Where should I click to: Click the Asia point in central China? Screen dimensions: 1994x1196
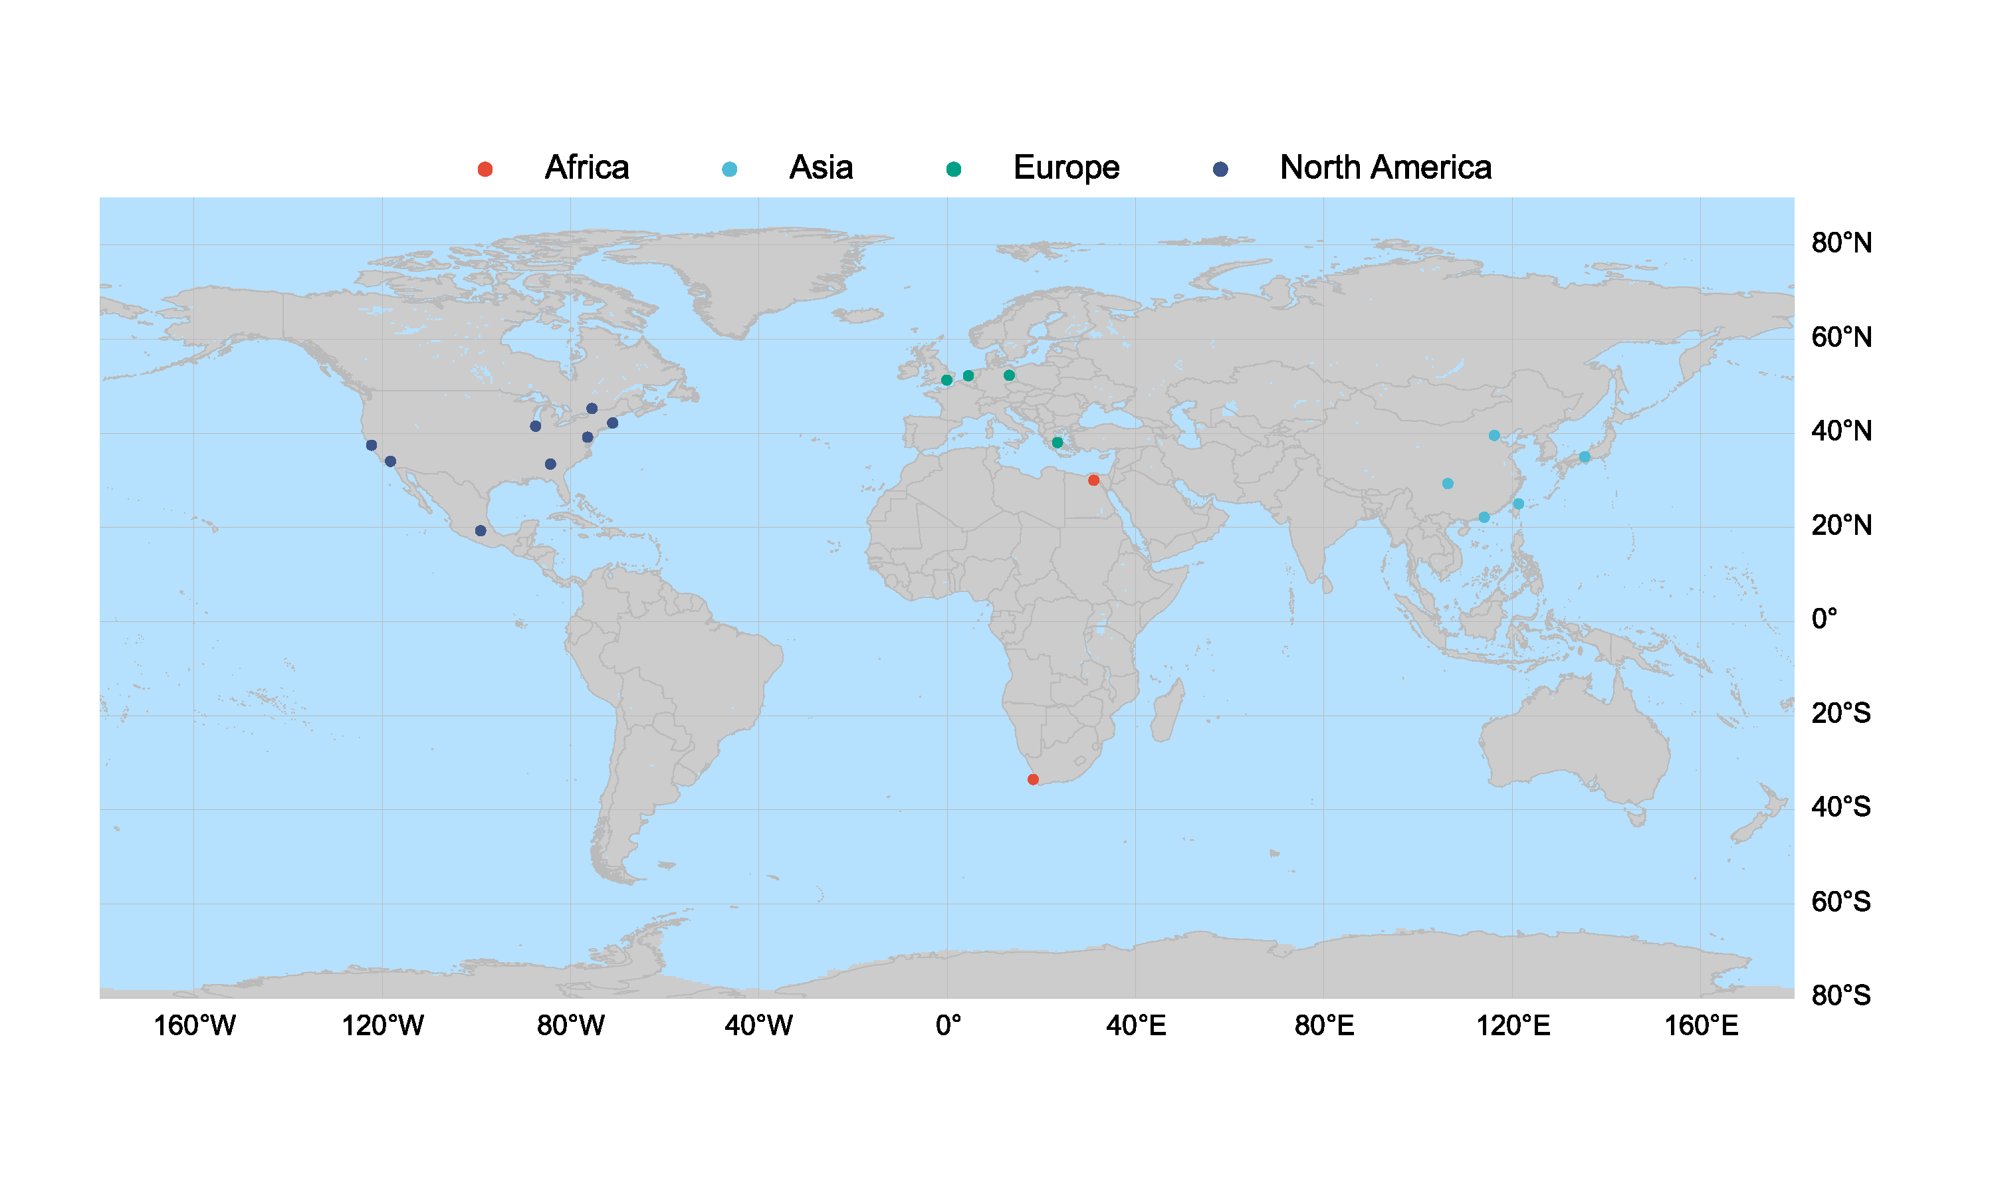(x=1448, y=484)
